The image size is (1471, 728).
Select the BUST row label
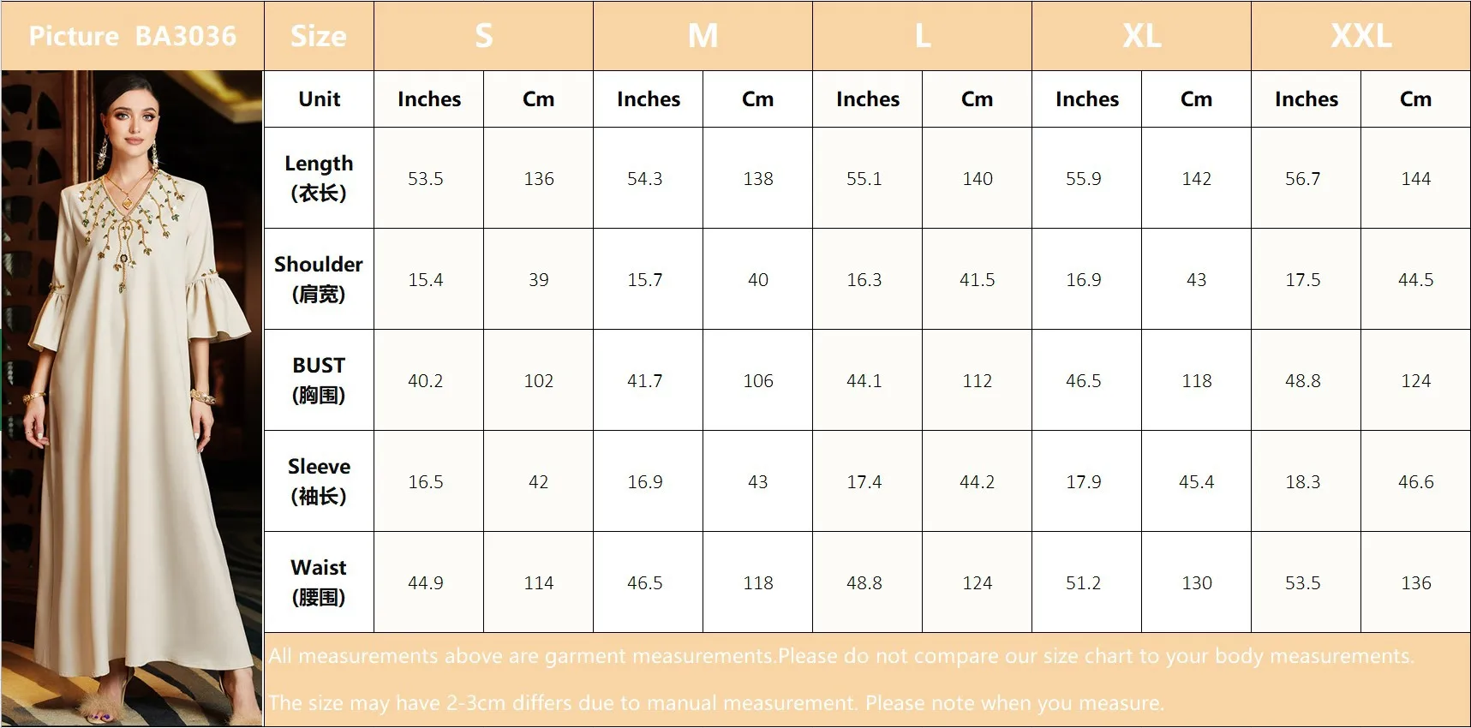319,380
